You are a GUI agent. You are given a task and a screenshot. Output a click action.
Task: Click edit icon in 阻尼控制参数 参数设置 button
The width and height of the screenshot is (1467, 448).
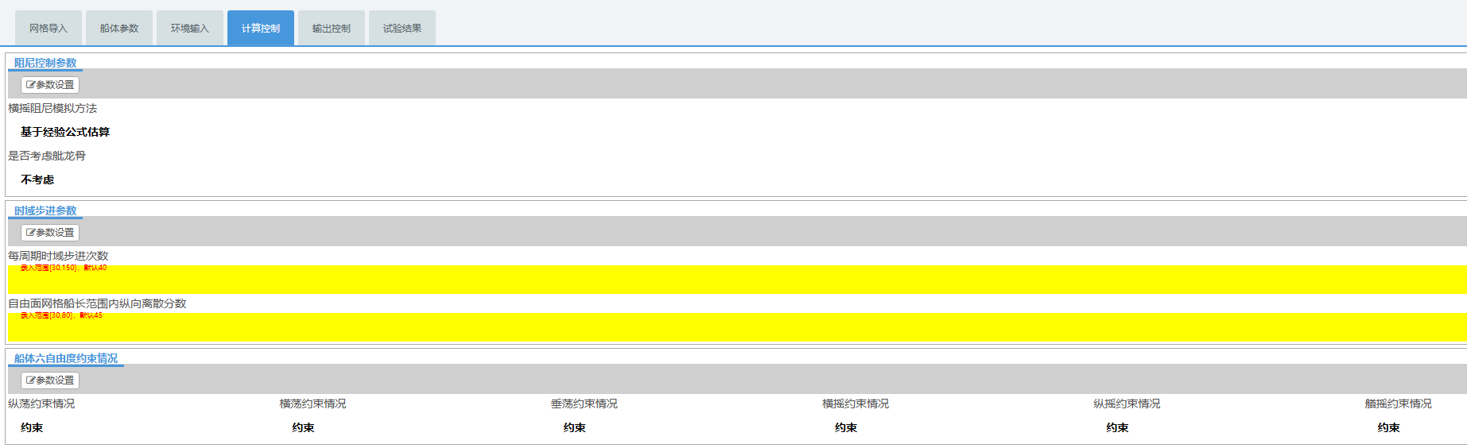pos(31,85)
